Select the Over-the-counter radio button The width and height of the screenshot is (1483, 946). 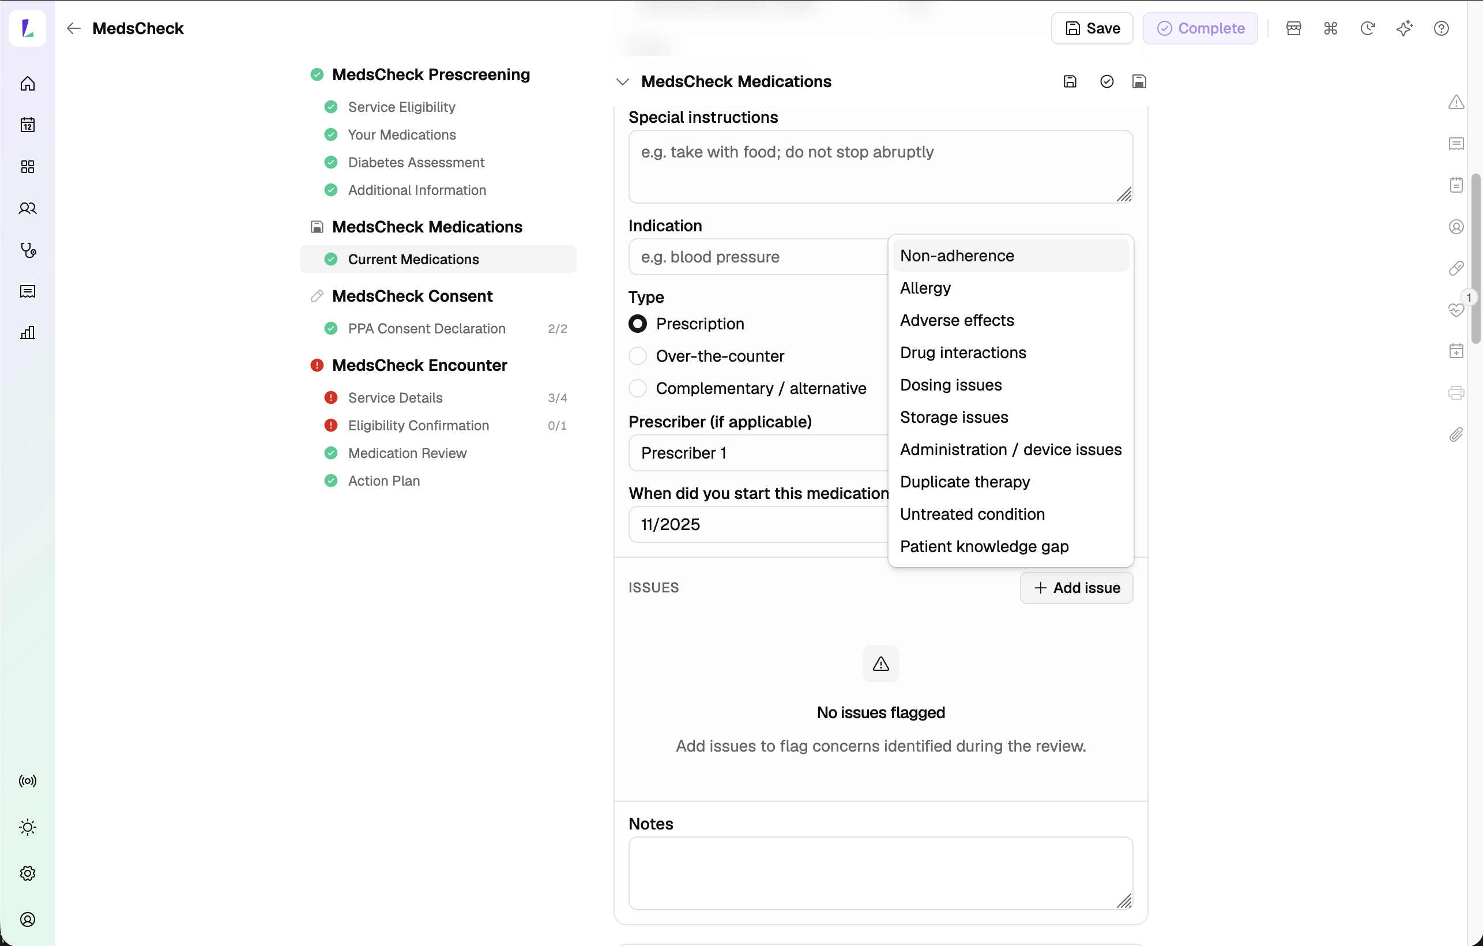coord(637,356)
